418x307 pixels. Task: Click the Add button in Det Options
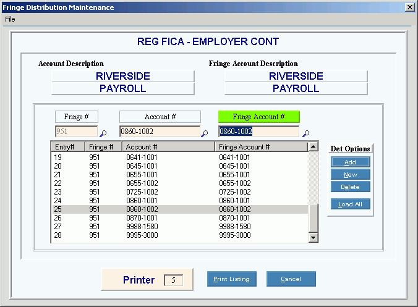coord(350,162)
